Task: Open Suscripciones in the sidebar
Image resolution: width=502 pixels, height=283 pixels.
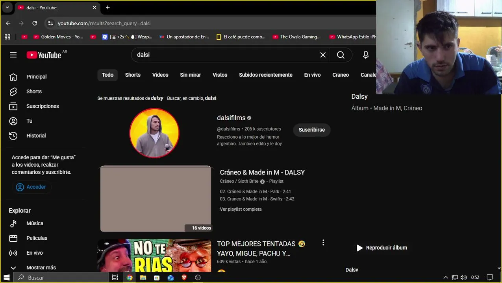Action: click(x=43, y=106)
